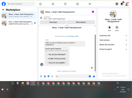Go back with the Marketplace arrow

tap(3, 10)
